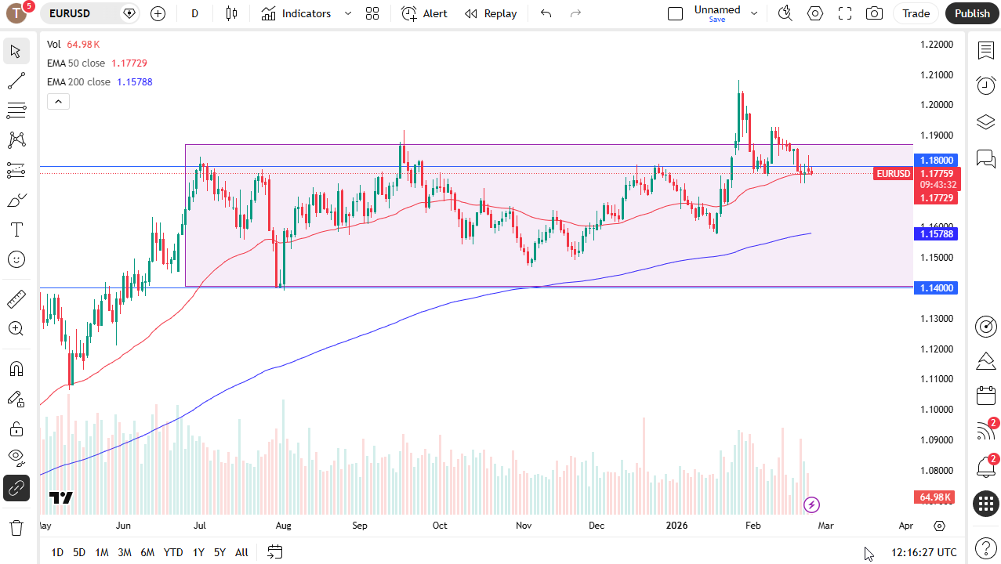
Task: Select the 1Y time range
Action: tap(198, 552)
